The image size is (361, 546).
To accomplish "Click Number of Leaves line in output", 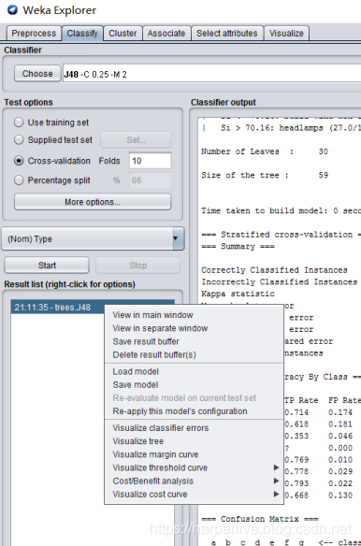I will [x=265, y=151].
